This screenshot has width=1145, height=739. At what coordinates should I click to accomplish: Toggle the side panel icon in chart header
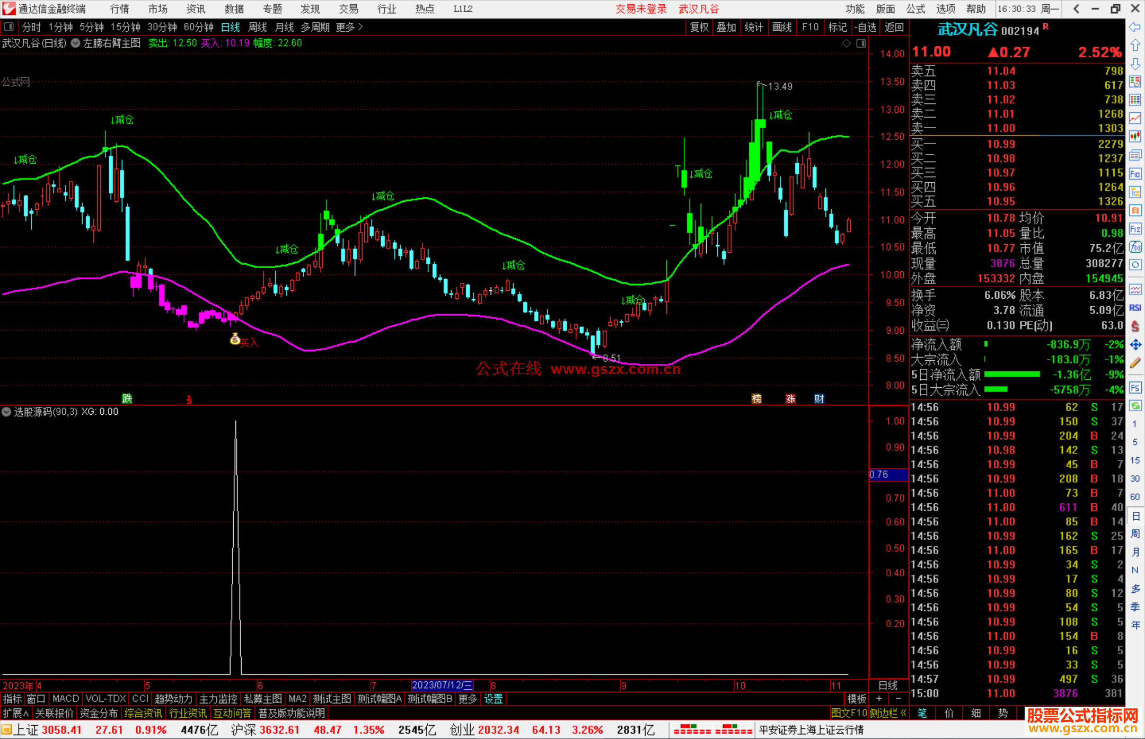click(x=861, y=43)
